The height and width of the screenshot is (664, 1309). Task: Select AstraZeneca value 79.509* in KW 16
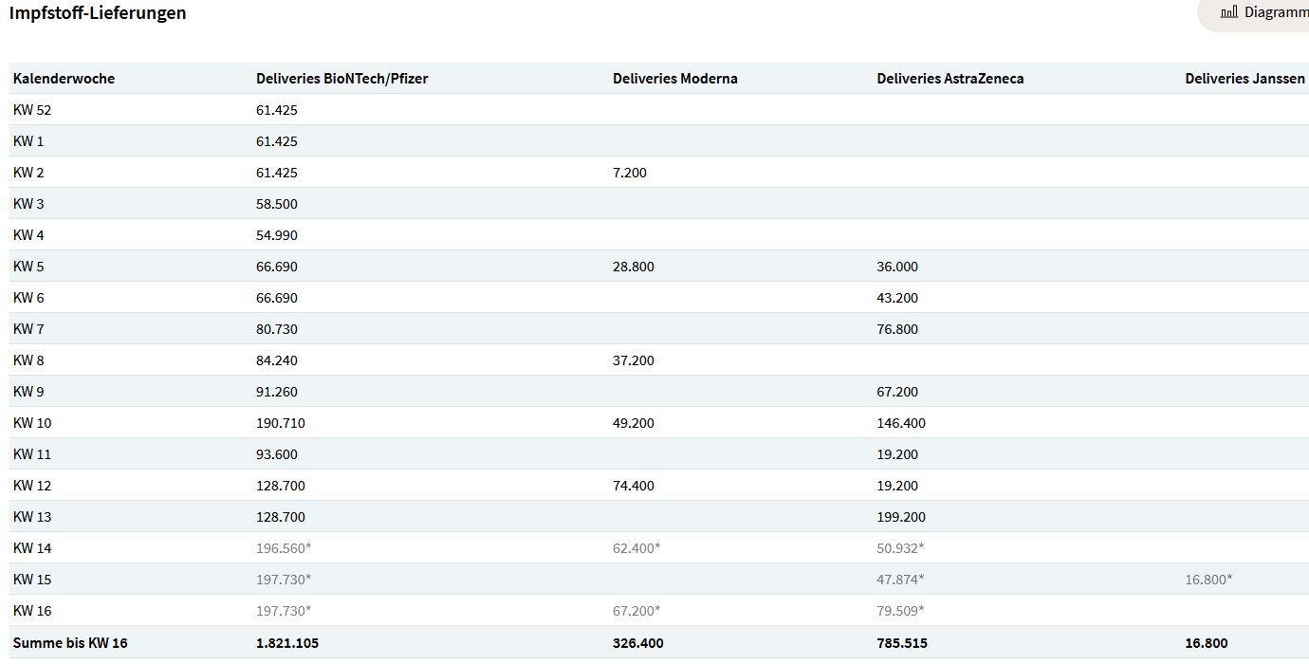[x=900, y=611]
